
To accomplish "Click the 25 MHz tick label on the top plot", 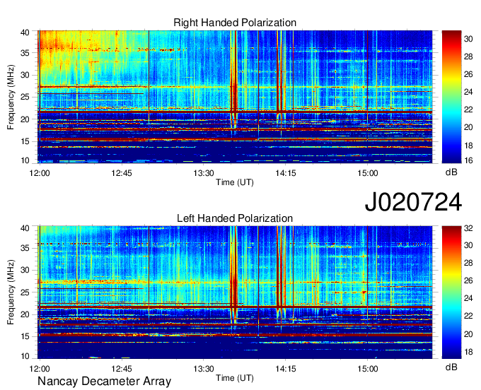I will 25,97.
